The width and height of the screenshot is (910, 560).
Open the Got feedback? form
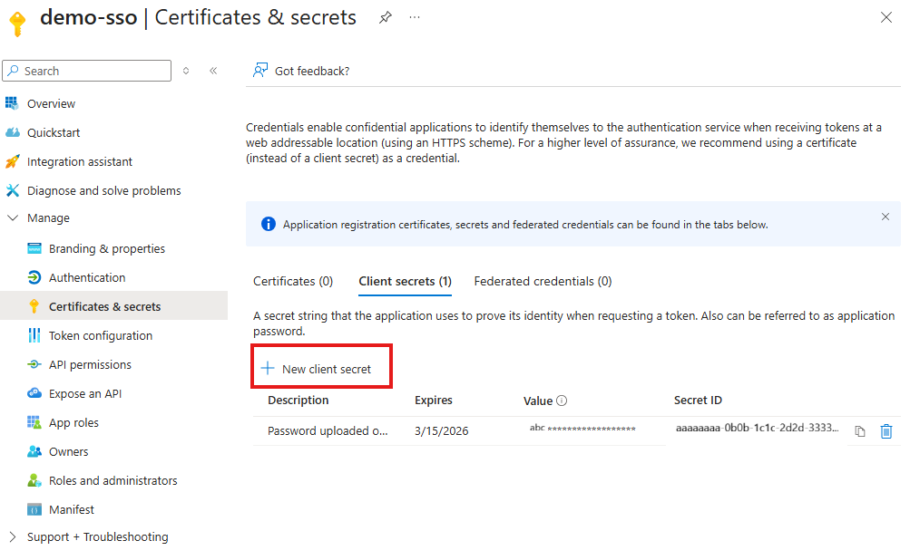(300, 70)
